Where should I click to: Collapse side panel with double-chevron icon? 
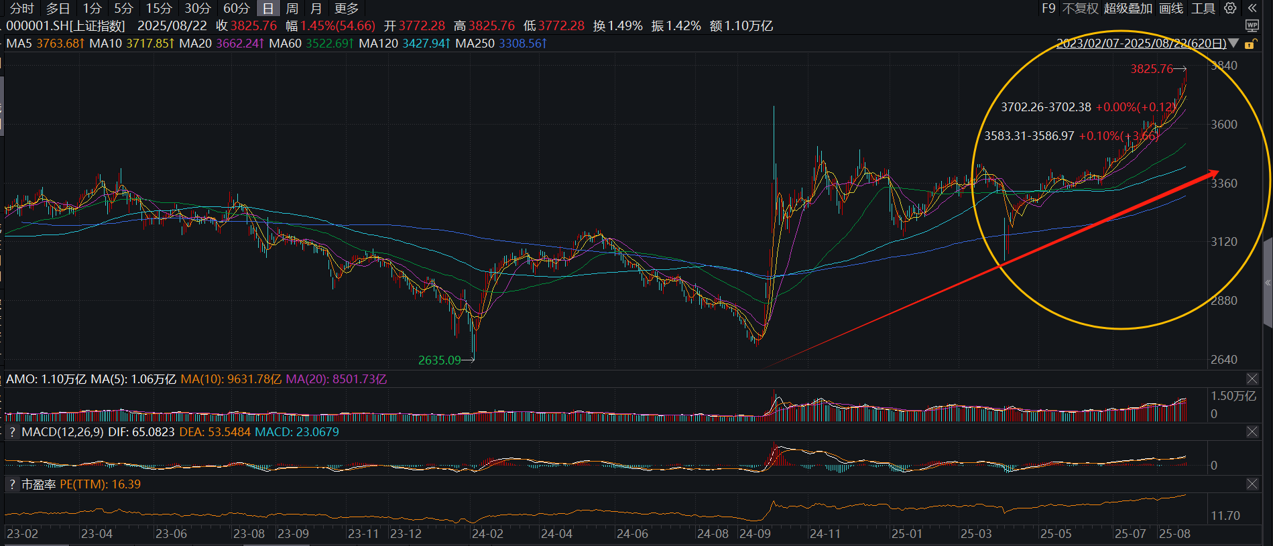(x=1252, y=8)
